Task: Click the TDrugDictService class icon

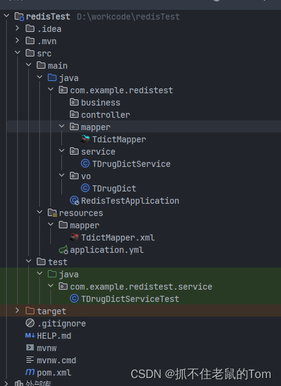Action: pyautogui.click(x=85, y=164)
